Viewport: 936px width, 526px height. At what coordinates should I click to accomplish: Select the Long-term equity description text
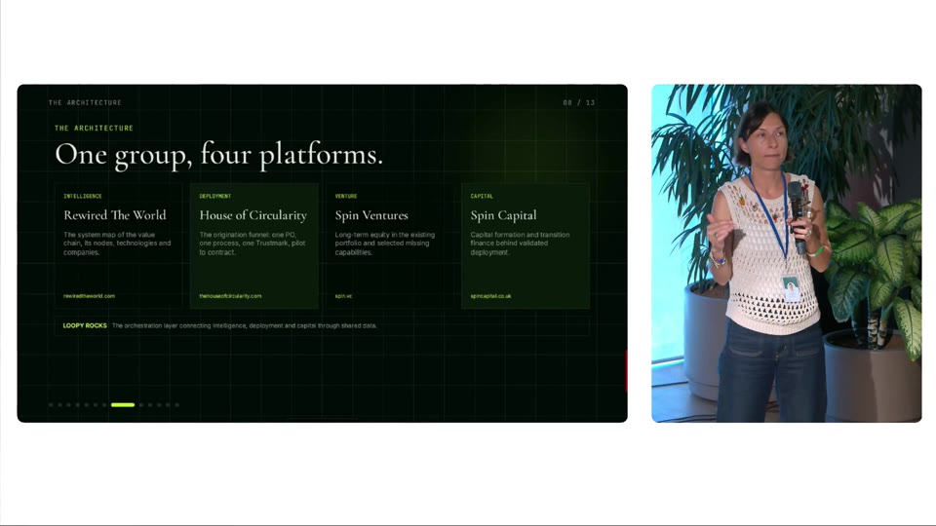click(x=385, y=244)
